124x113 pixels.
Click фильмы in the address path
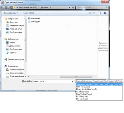point(44,7)
